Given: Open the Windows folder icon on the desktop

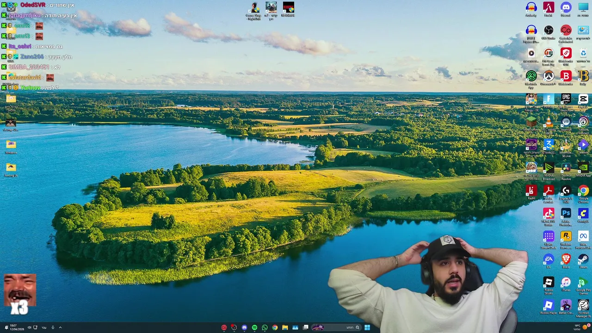Looking at the screenshot, I should coord(11,145).
